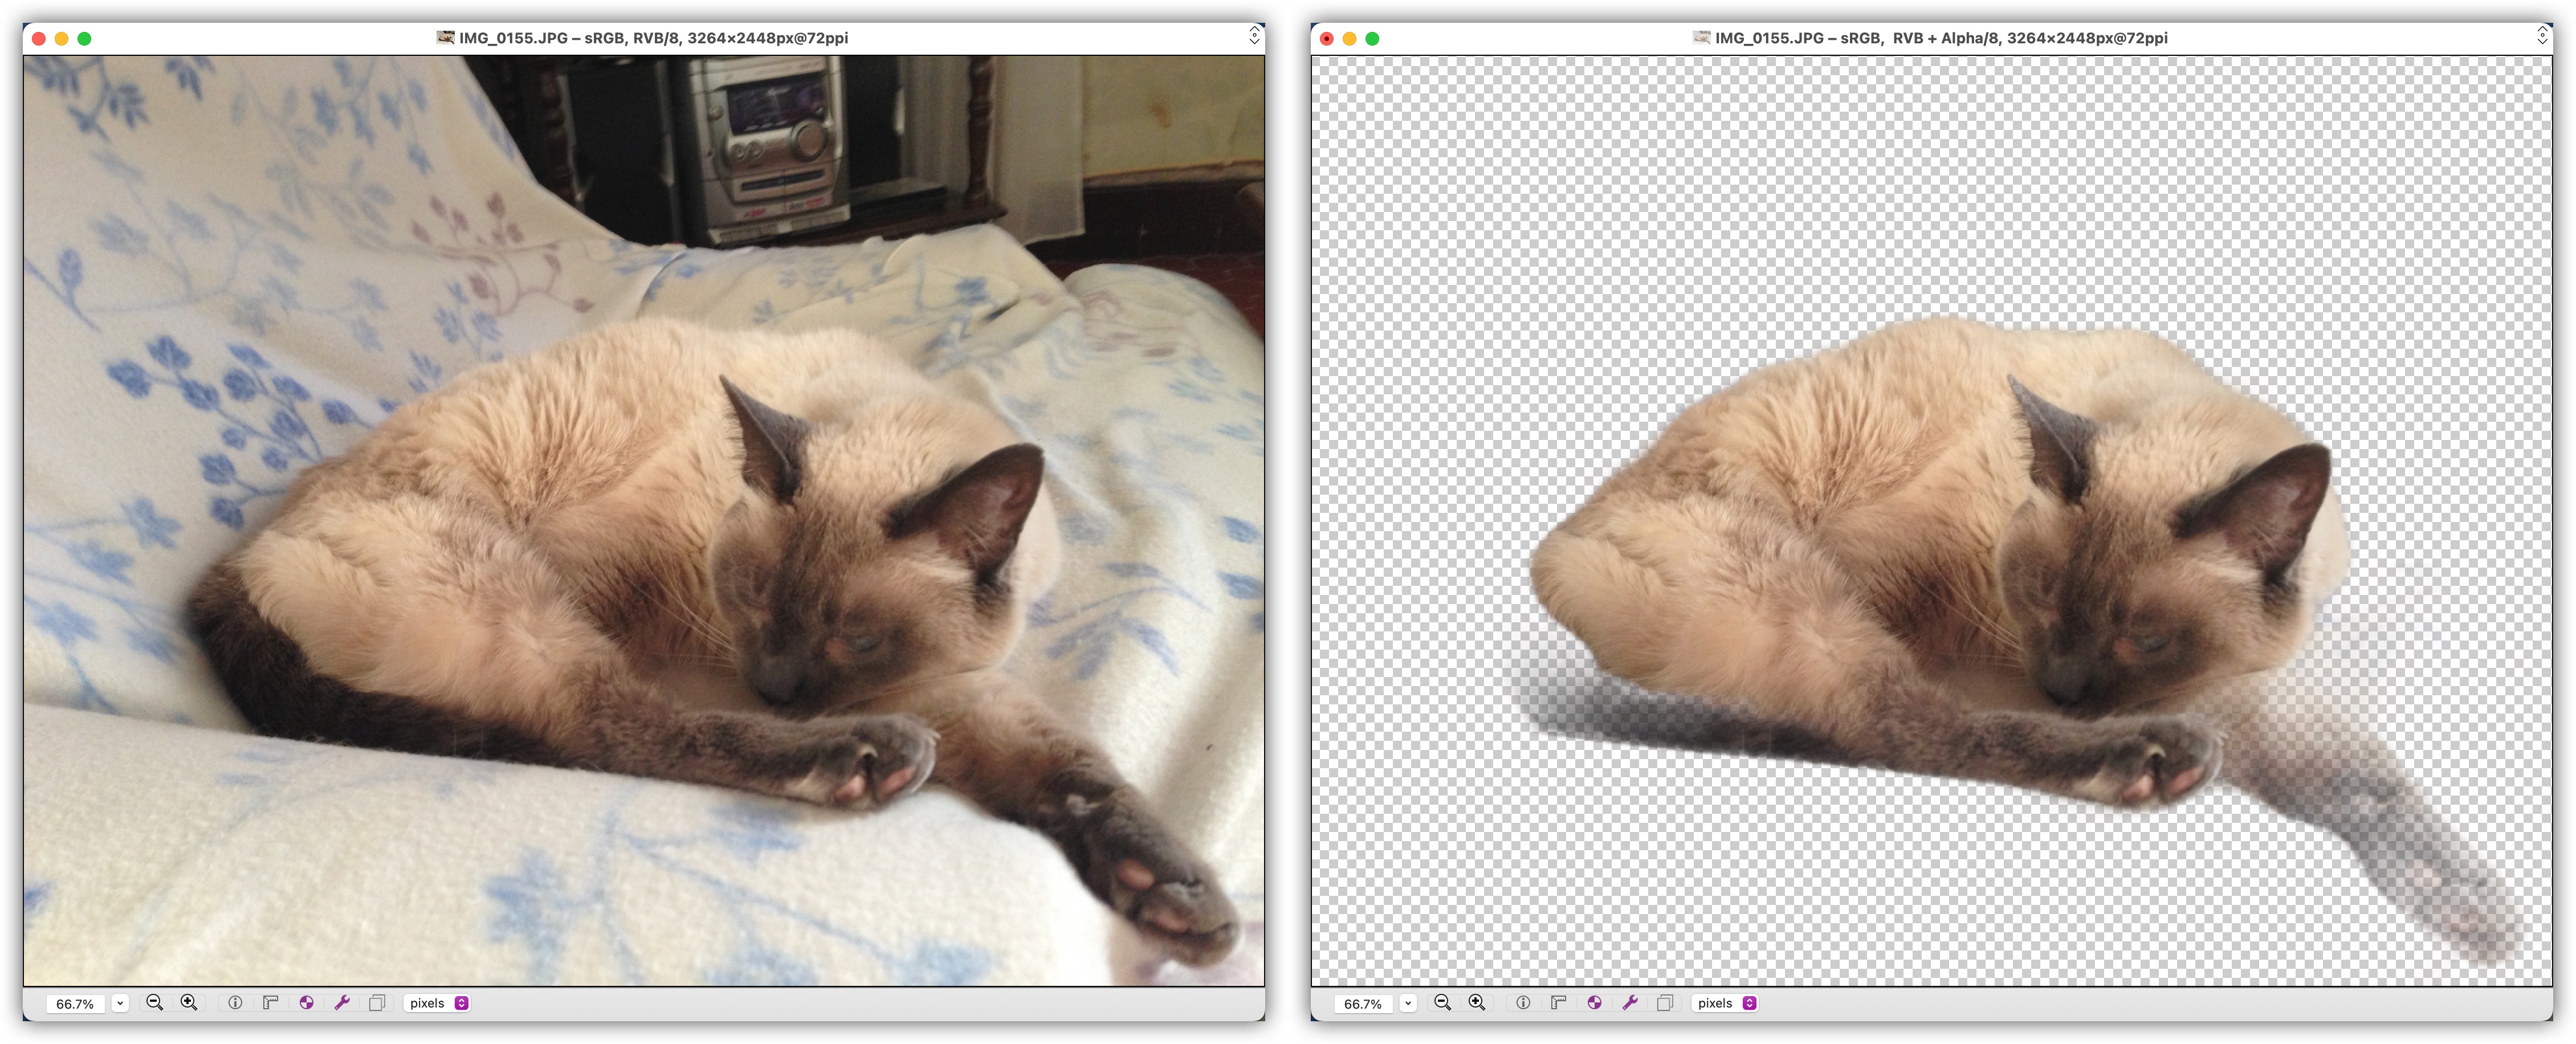Click the cut-out cat on the transparent canvas
Image resolution: width=2576 pixels, height=1044 pixels.
click(1932, 520)
